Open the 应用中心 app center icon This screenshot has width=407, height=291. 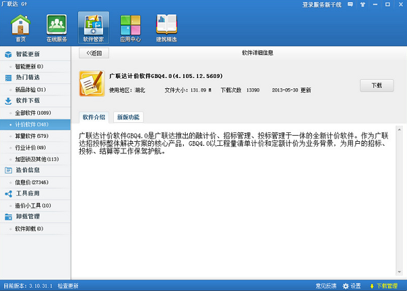(130, 28)
